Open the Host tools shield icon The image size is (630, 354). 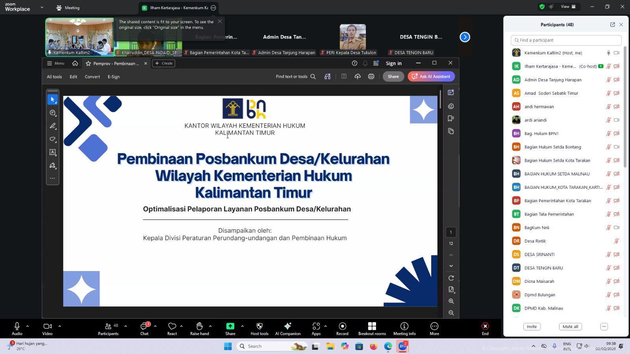(x=259, y=326)
